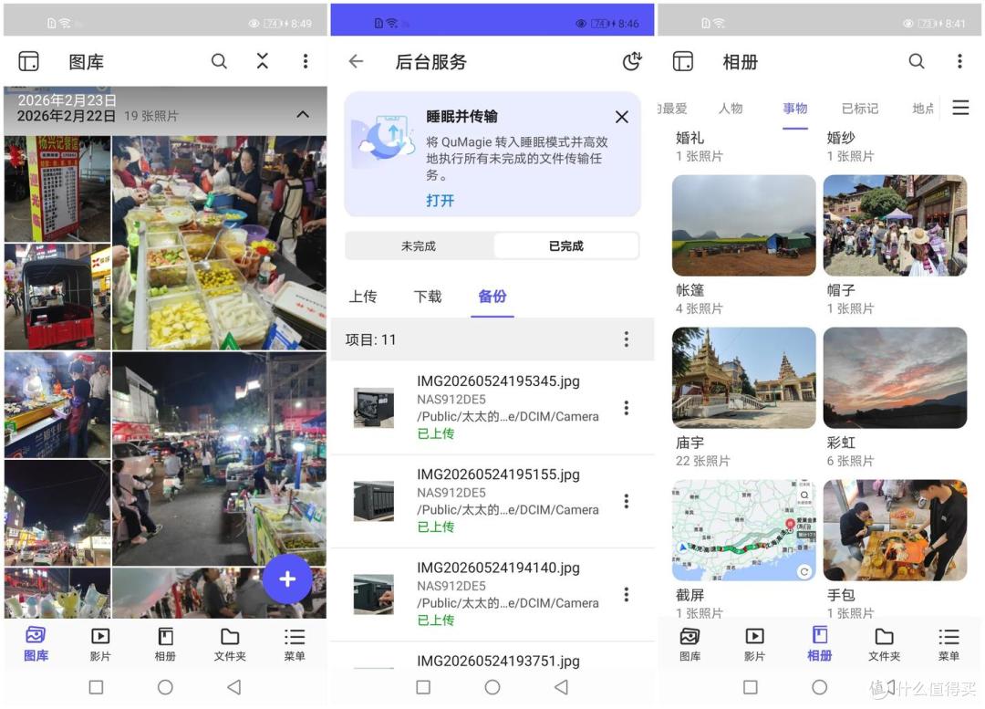Tap the search icon in the 相册 screen

917,61
